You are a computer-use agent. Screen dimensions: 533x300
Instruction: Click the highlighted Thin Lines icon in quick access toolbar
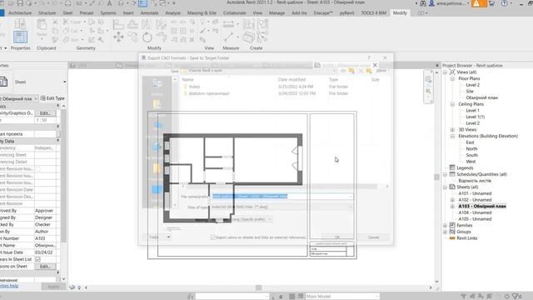click(x=142, y=3)
